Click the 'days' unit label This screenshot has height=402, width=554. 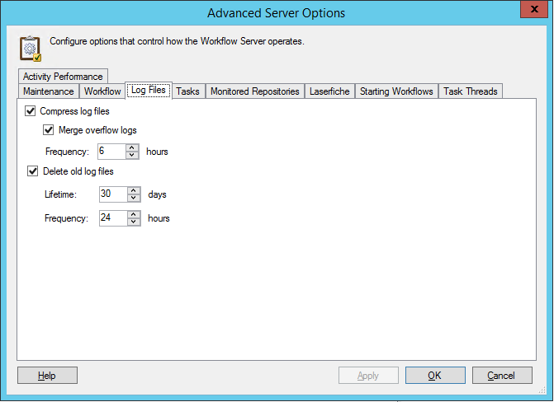157,194
